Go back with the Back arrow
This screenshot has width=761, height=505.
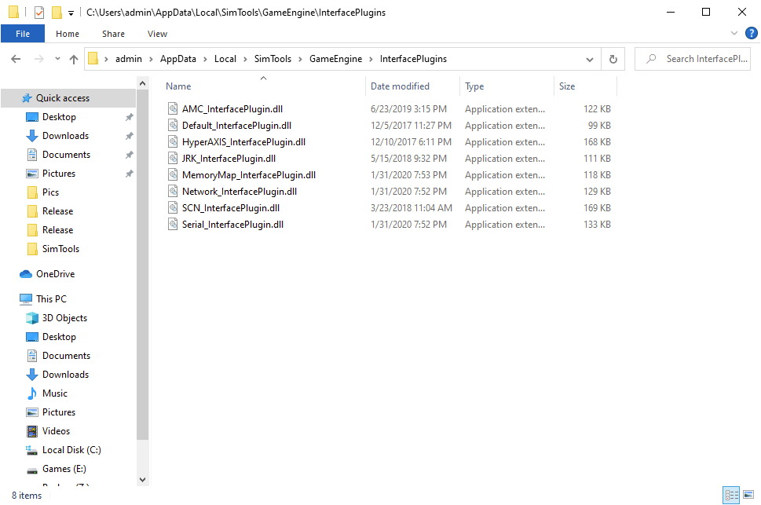point(16,59)
